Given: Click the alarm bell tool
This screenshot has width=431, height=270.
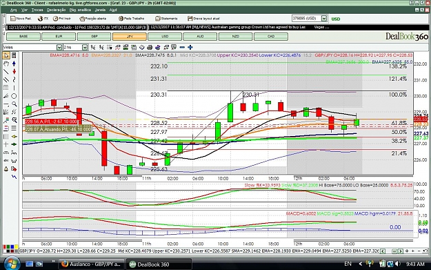Looking at the screenshot, I should [6, 168].
